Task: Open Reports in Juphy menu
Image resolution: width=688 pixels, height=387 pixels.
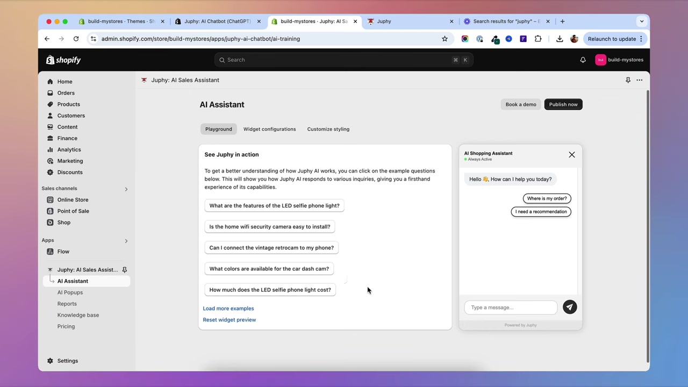Action: coord(67,304)
